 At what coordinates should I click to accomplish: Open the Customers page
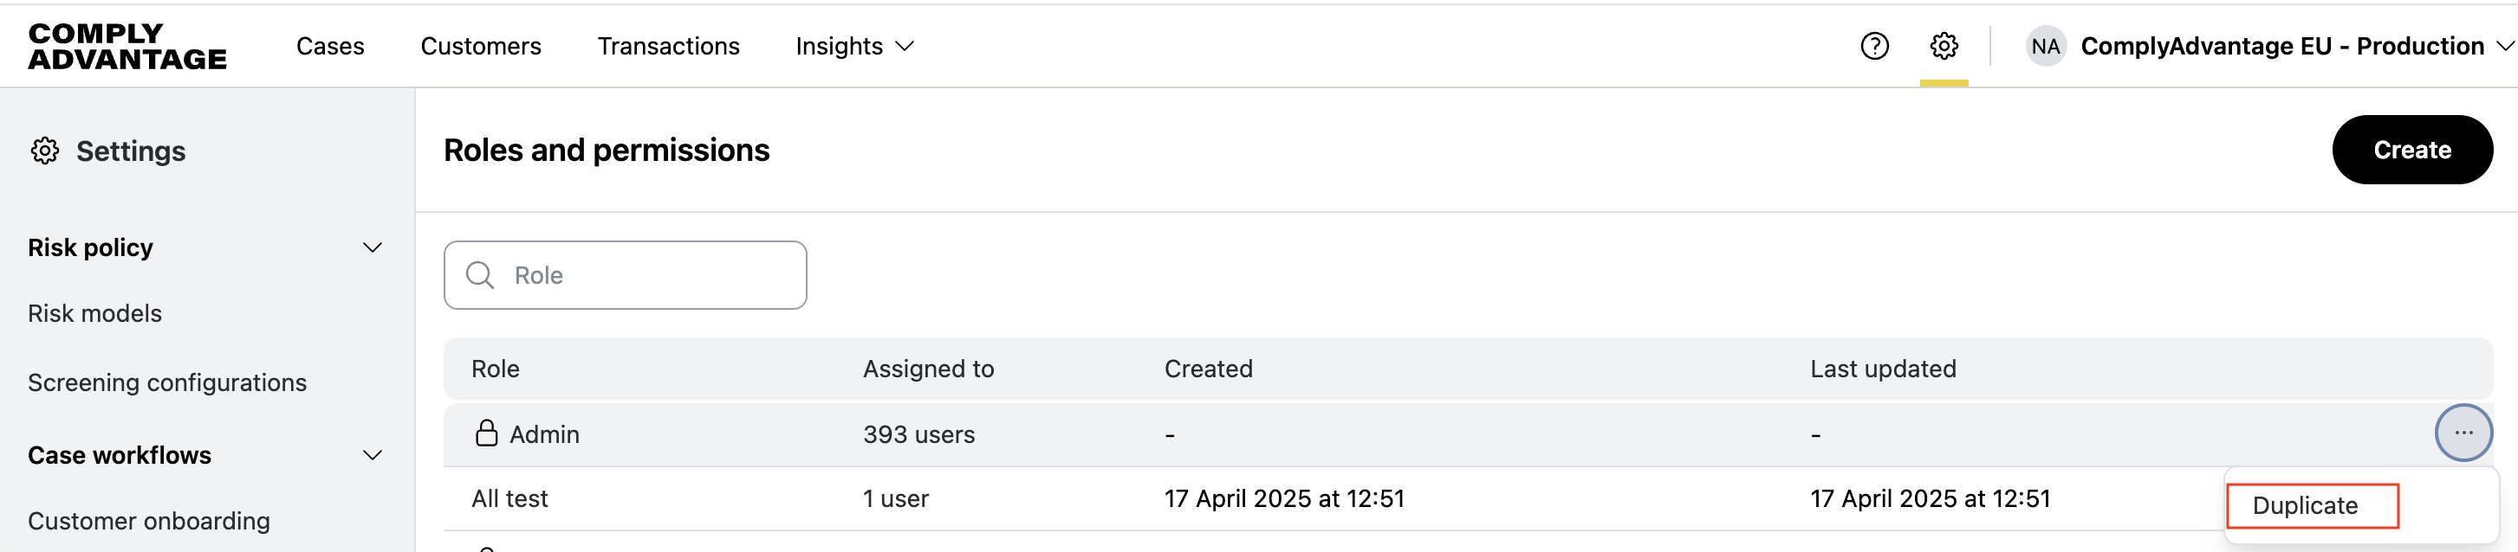pyautogui.click(x=480, y=46)
